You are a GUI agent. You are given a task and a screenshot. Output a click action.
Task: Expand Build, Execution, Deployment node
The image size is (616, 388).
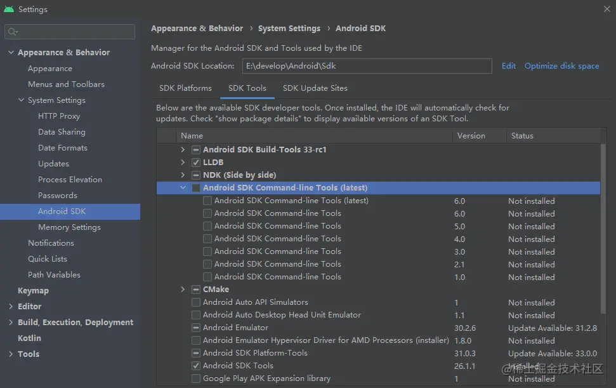pyautogui.click(x=11, y=323)
